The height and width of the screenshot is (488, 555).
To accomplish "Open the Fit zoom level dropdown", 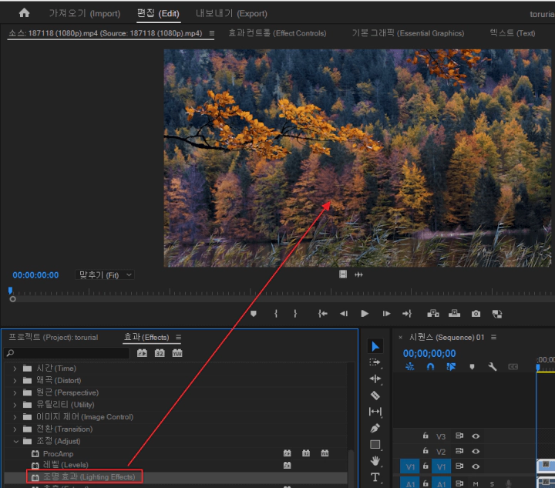I will [x=105, y=275].
